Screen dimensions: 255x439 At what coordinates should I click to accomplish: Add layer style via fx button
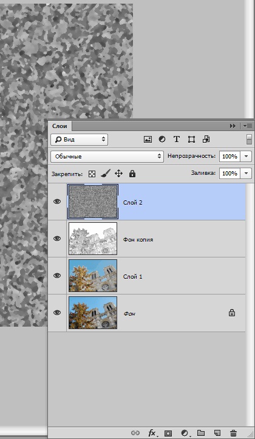(152, 433)
